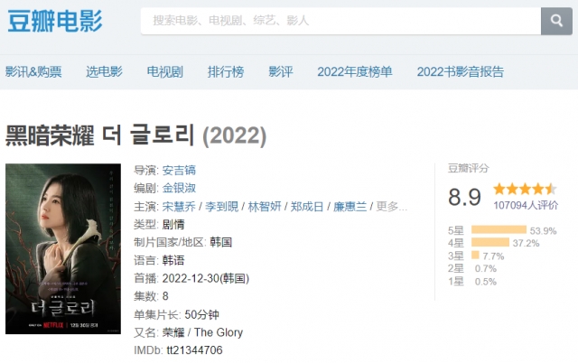This screenshot has height=363, width=578.
Task: Select the 0.5% one-star percentage
Action: point(486,282)
